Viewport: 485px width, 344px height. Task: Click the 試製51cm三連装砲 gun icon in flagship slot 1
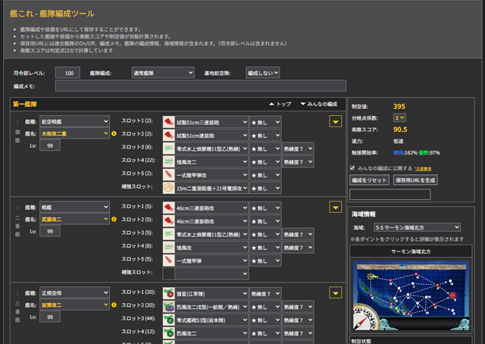pyautogui.click(x=171, y=121)
